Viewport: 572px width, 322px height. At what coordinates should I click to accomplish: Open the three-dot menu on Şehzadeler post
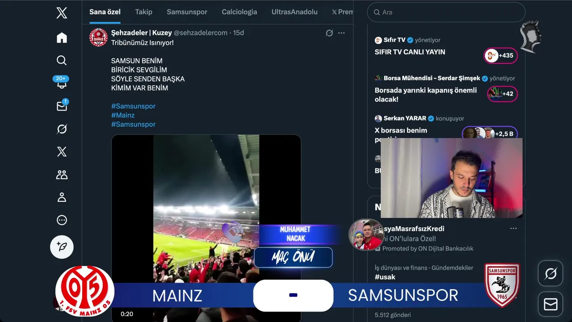tap(341, 33)
